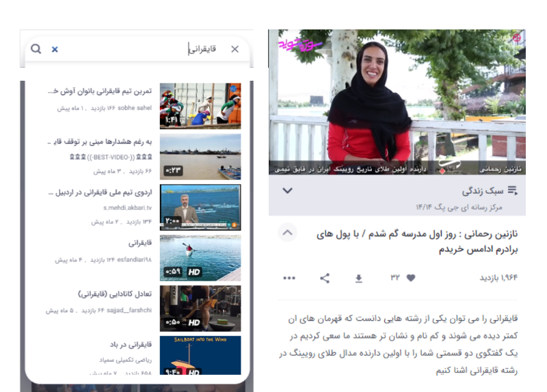Close the search panel with gray X
The width and height of the screenshot is (547, 392).
click(235, 49)
